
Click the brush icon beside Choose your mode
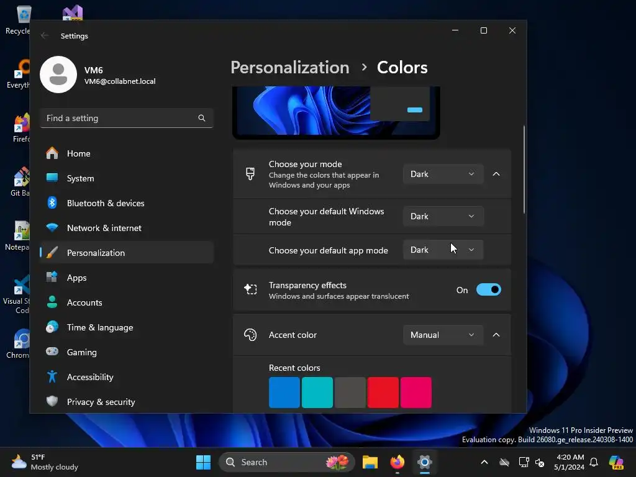(250, 174)
